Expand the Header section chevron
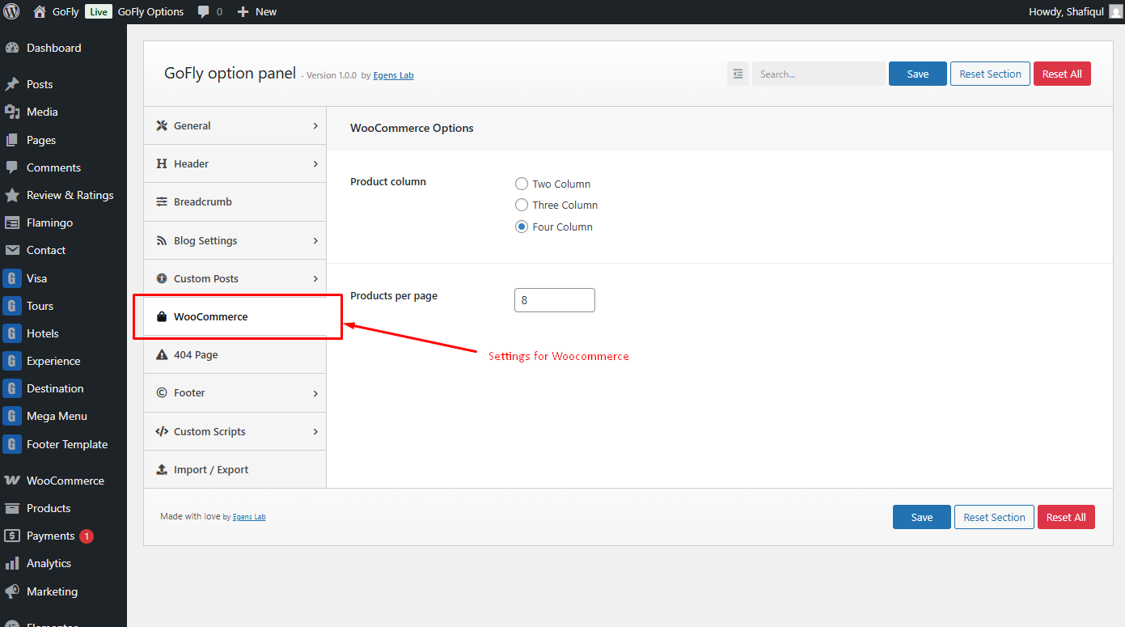Image resolution: width=1125 pixels, height=627 pixels. click(x=315, y=163)
